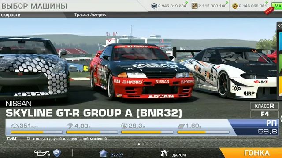The width and height of the screenshot is (282, 158).
Task: Click the braking 29,3 stat bar
Action: [x=147, y=133]
